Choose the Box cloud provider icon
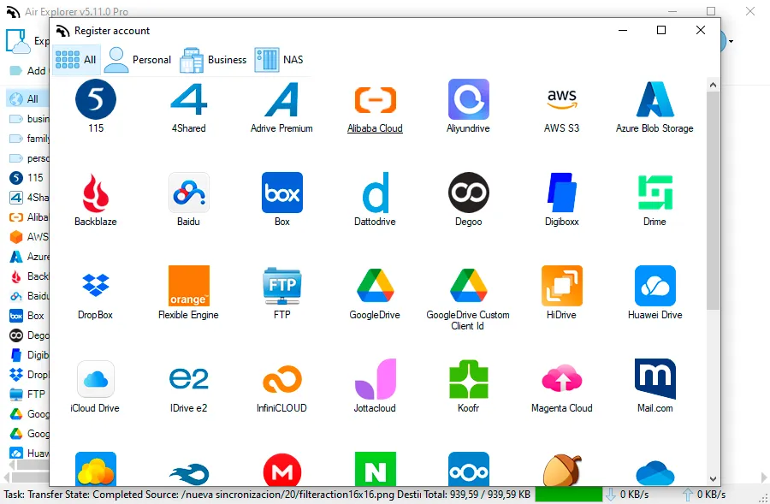The image size is (770, 504). pyautogui.click(x=281, y=193)
